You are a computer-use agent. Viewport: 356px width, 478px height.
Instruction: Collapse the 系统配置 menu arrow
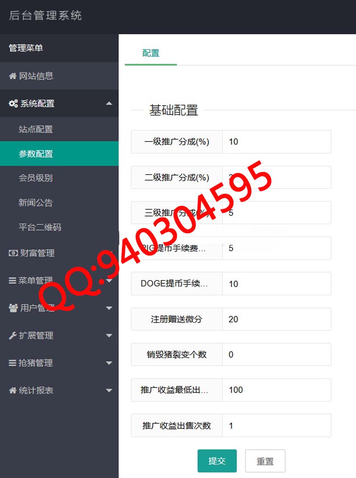(x=109, y=104)
